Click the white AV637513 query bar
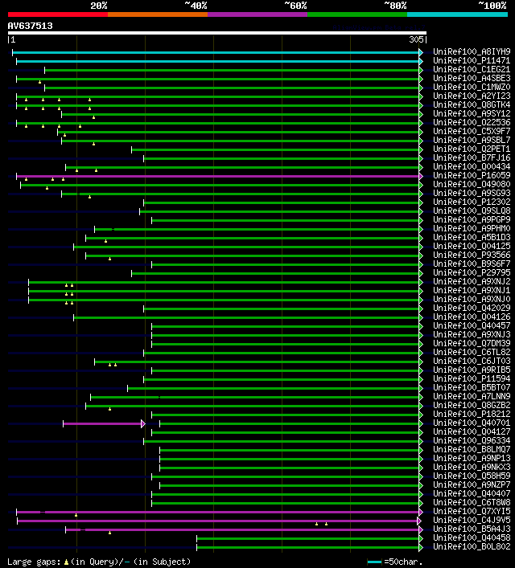This screenshot has width=515, height=568. point(217,33)
